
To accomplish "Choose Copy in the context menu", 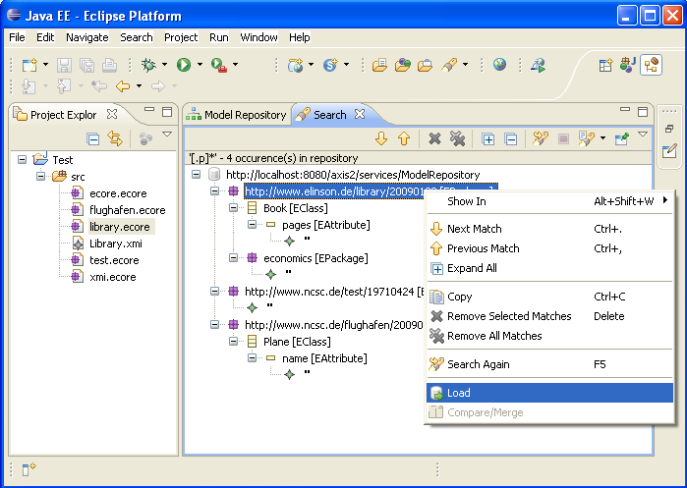I will point(549,297).
